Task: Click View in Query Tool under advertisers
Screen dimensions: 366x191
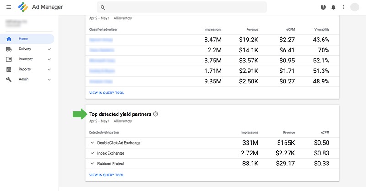Action: click(107, 93)
